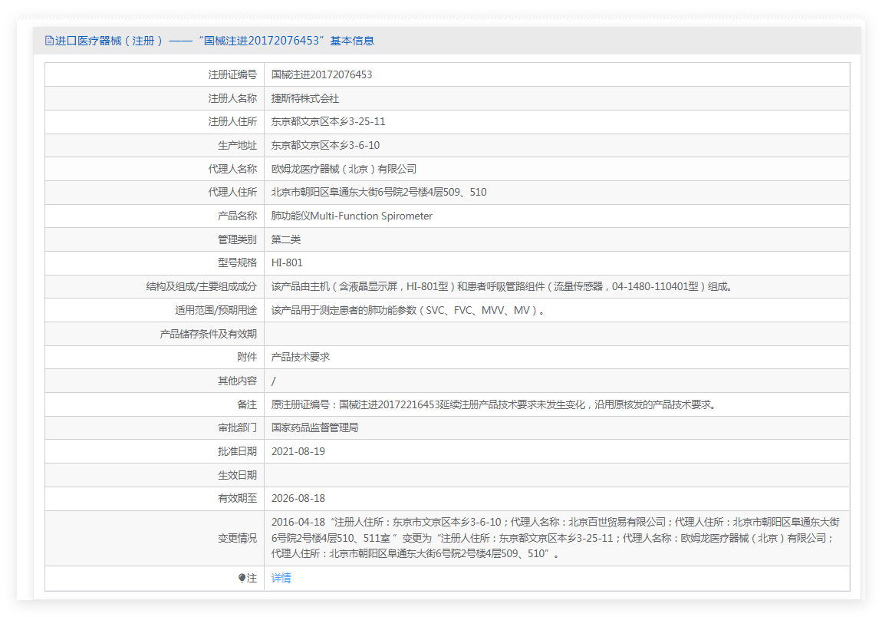The height and width of the screenshot is (617, 882).
Task: Select the registration number 国械注进20172076453 cell
Action: (322, 74)
